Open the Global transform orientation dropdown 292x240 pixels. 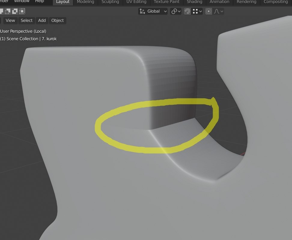click(x=153, y=11)
